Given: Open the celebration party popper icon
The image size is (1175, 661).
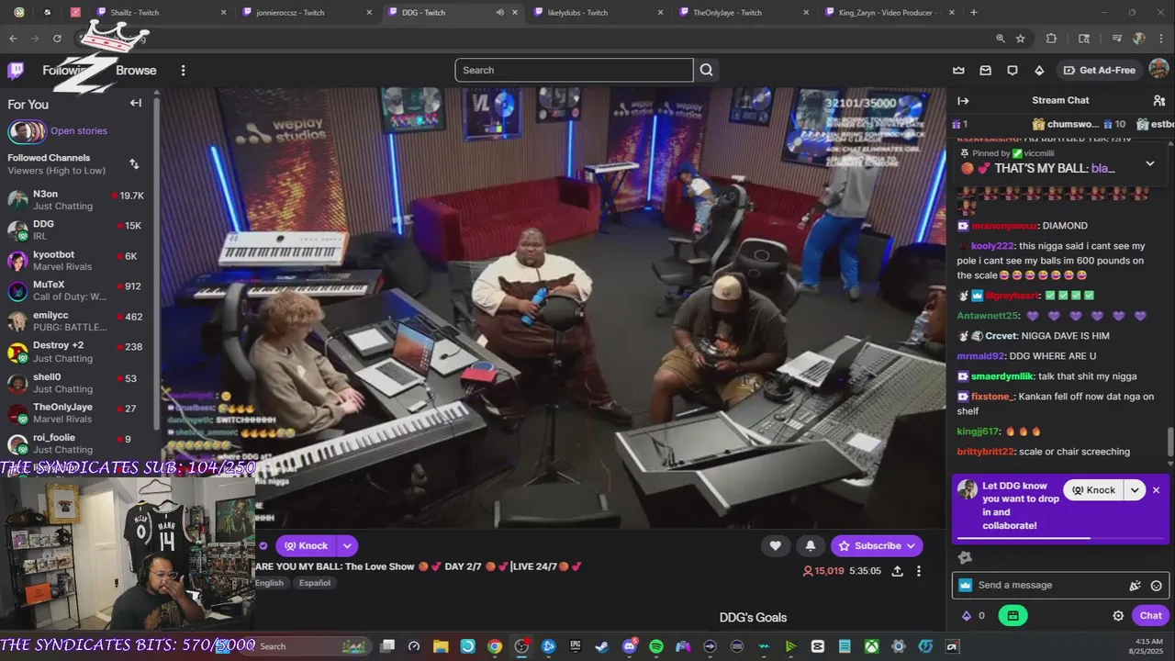Looking at the screenshot, I should pyautogui.click(x=1135, y=586).
